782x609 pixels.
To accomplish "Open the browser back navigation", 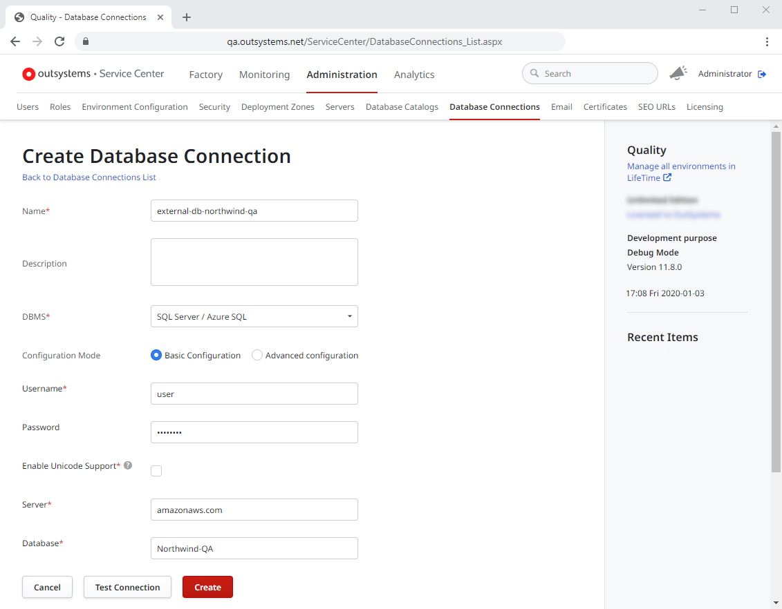I will 15,41.
